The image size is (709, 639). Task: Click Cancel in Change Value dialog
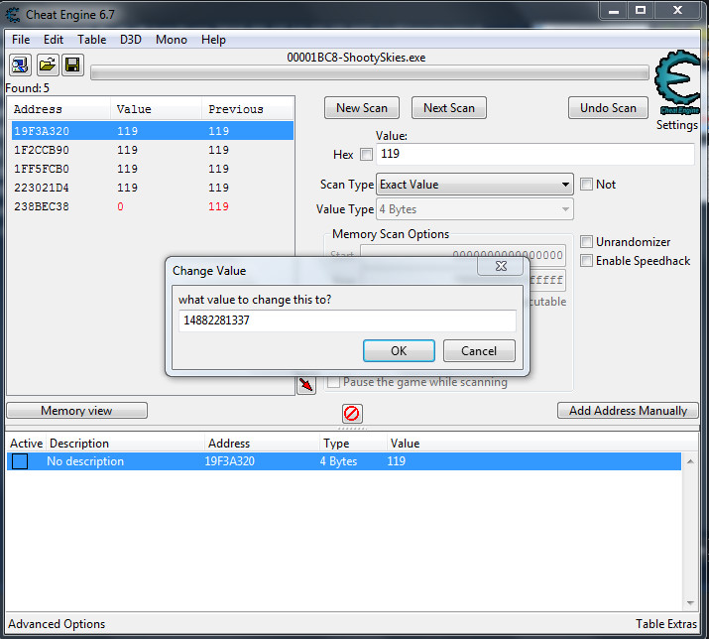pyautogui.click(x=479, y=351)
